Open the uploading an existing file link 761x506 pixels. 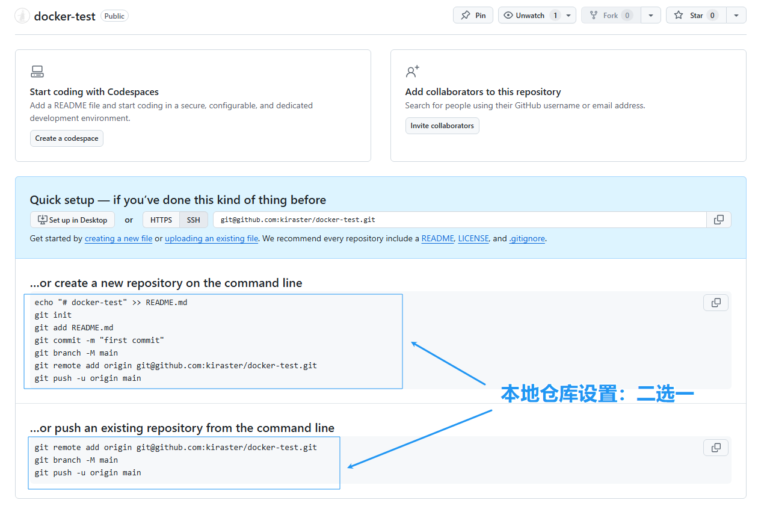click(212, 238)
